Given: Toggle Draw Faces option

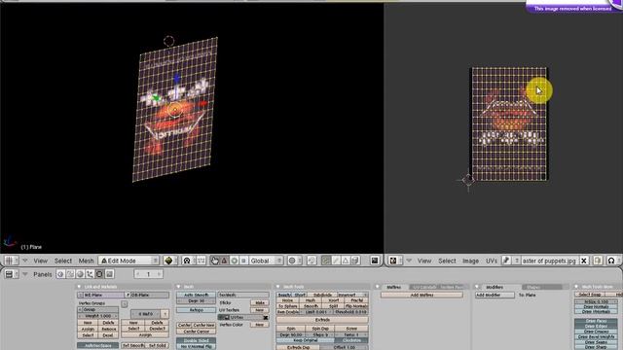Looking at the screenshot, I should click(596, 321).
